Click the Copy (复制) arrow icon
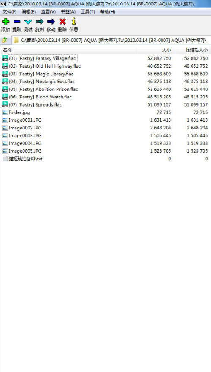211x372 pixels. (40, 22)
